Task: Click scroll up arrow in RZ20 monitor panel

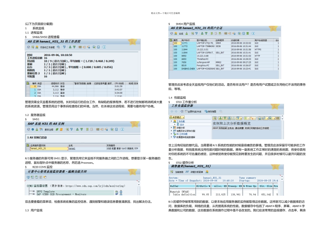Action: click(x=139, y=182)
